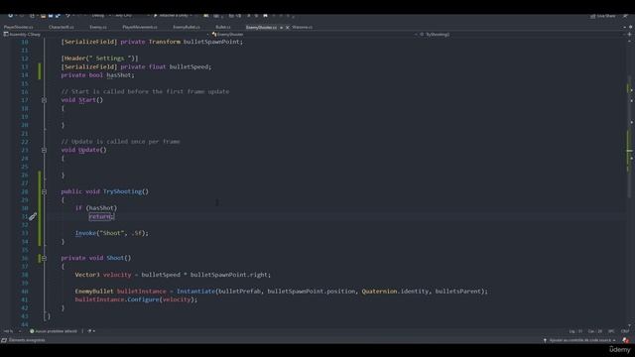This screenshot has width=635, height=357.
Task: Click the no-issues-found status indicator
Action: (54, 331)
